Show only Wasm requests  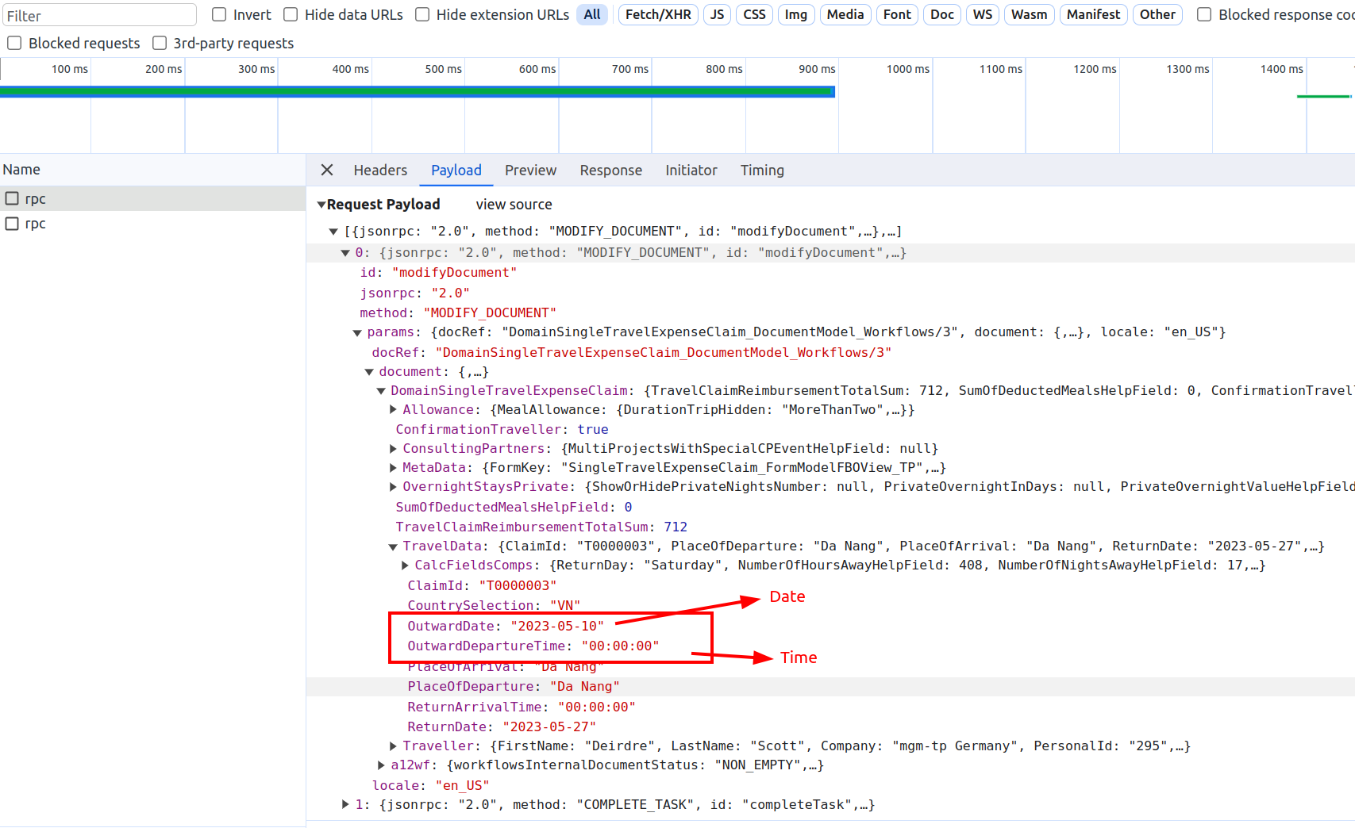(x=1029, y=14)
